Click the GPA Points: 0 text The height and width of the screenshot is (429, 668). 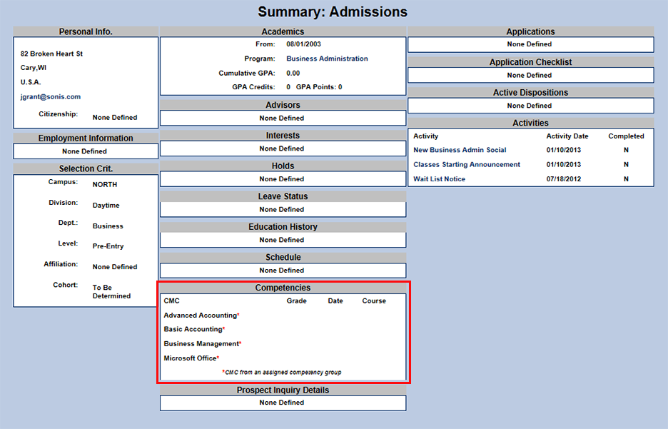[319, 87]
